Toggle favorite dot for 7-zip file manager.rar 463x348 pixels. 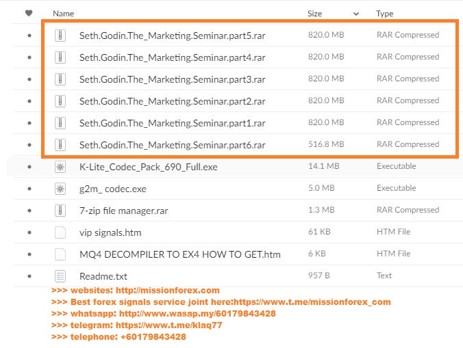pyautogui.click(x=29, y=211)
